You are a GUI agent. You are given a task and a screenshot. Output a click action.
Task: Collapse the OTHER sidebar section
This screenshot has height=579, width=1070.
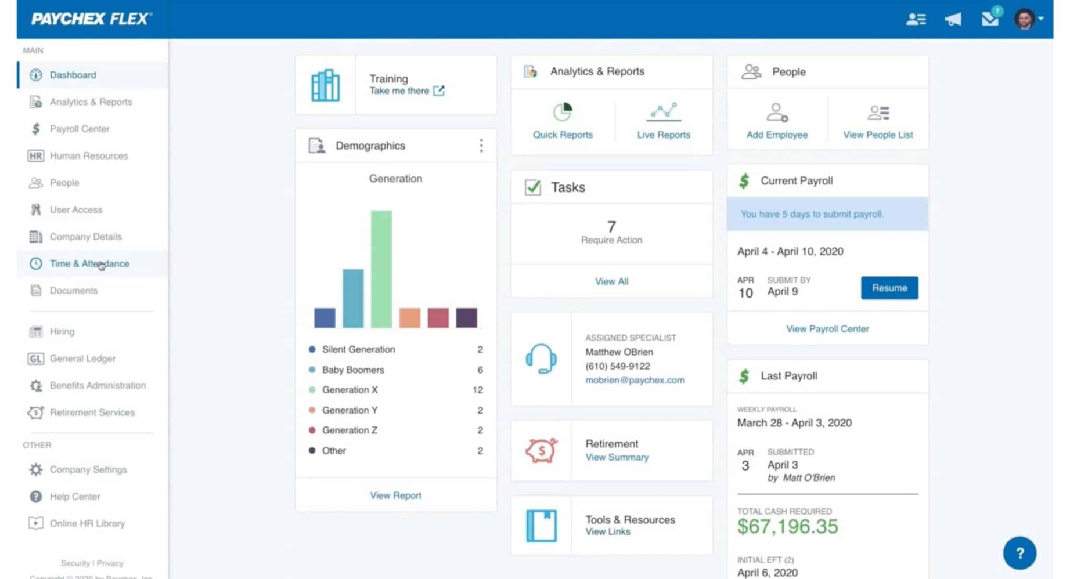coord(37,445)
